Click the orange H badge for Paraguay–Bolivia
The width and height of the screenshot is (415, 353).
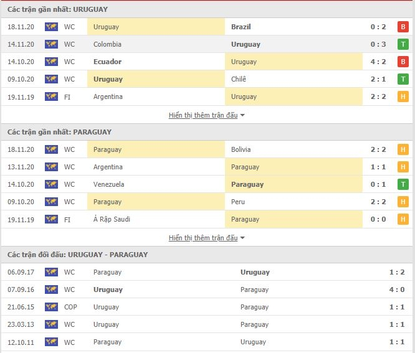click(403, 149)
